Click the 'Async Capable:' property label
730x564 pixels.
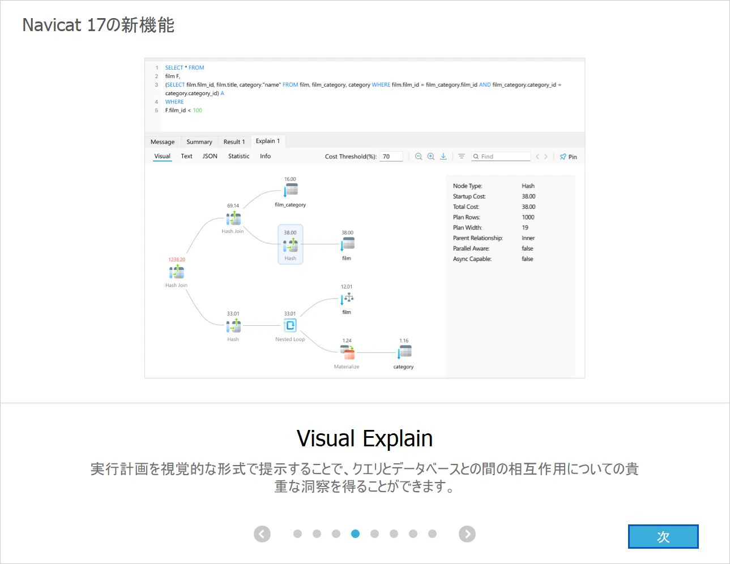472,259
